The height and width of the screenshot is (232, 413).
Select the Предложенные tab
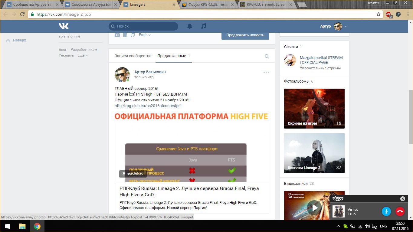coord(174,56)
